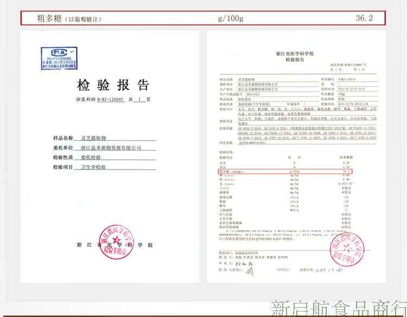The image size is (407, 317).
Task: Click the production batch number 20111123
Action: (x=252, y=94)
